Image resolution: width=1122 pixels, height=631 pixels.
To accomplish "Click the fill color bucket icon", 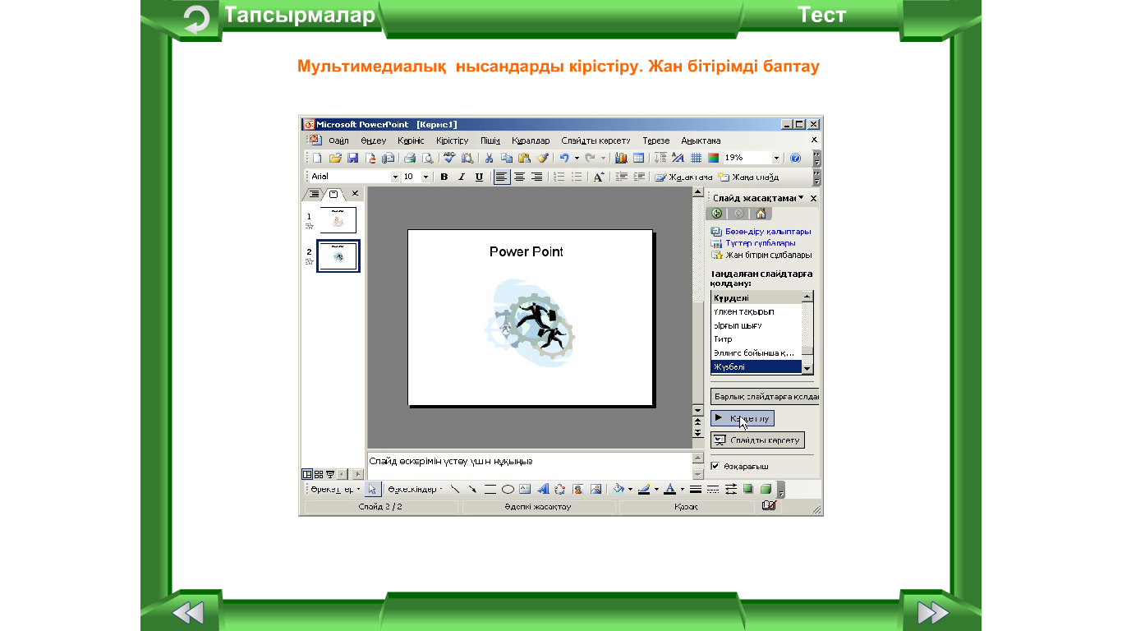I will [618, 489].
